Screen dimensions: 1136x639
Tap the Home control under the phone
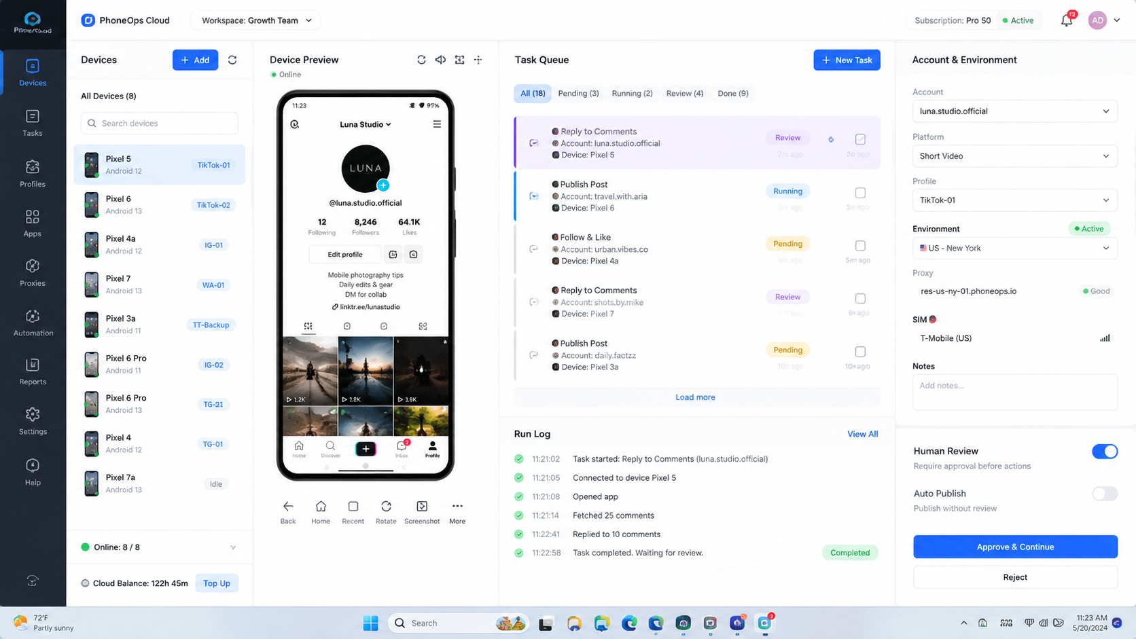click(x=321, y=512)
